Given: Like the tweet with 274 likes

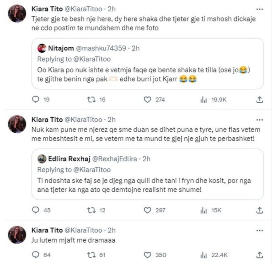Looking at the screenshot, I should [148, 100].
